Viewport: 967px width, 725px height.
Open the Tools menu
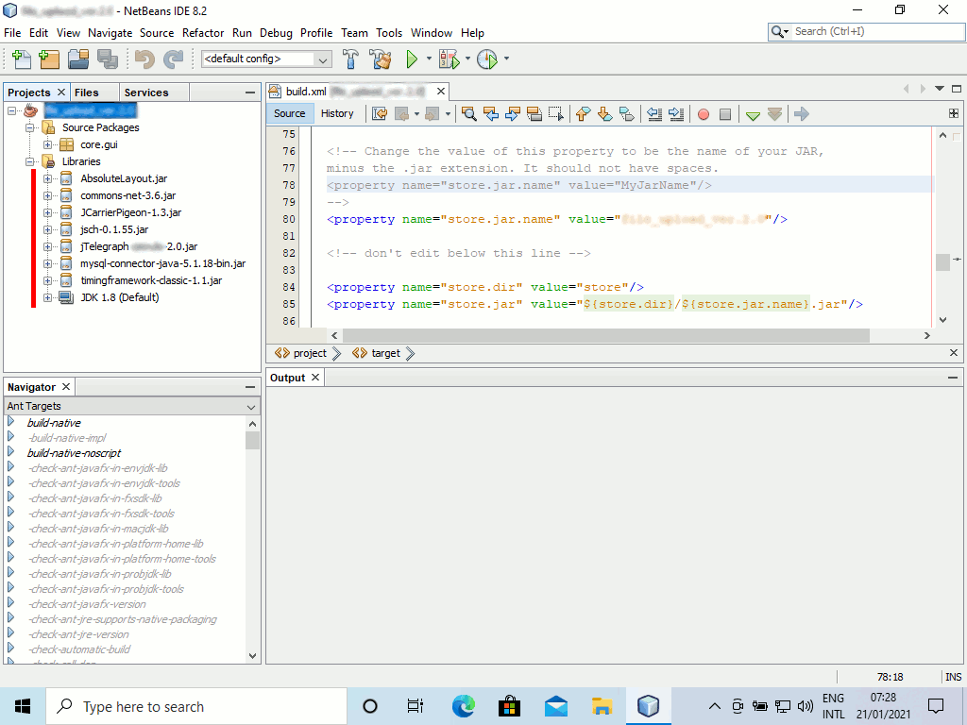389,33
